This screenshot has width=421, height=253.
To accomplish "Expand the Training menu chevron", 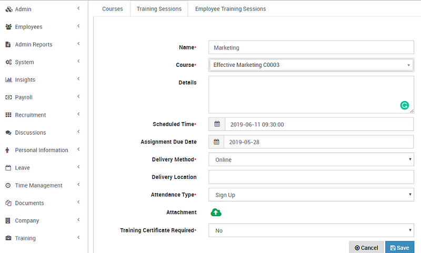I will coord(78,237).
